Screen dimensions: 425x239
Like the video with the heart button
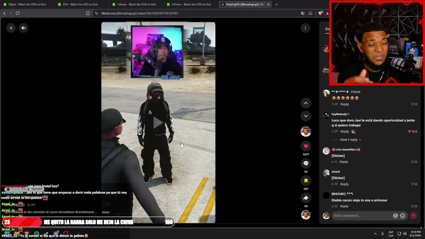coord(306,146)
